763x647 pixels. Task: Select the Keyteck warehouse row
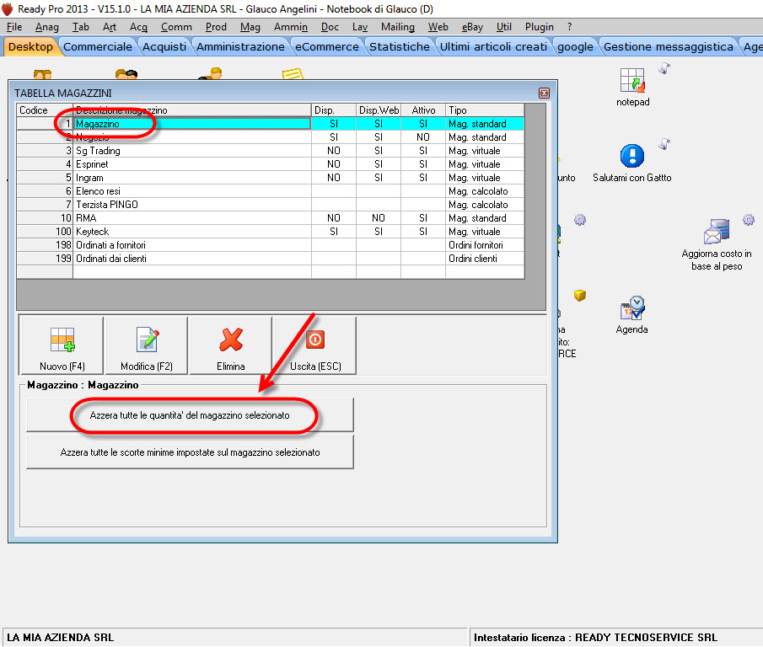271,232
